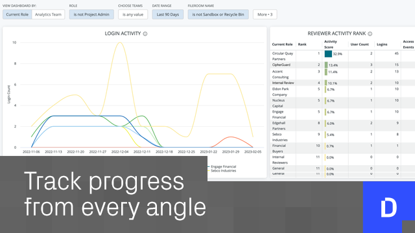Toggle view to Analytics Team
415x233 pixels.
coord(48,14)
